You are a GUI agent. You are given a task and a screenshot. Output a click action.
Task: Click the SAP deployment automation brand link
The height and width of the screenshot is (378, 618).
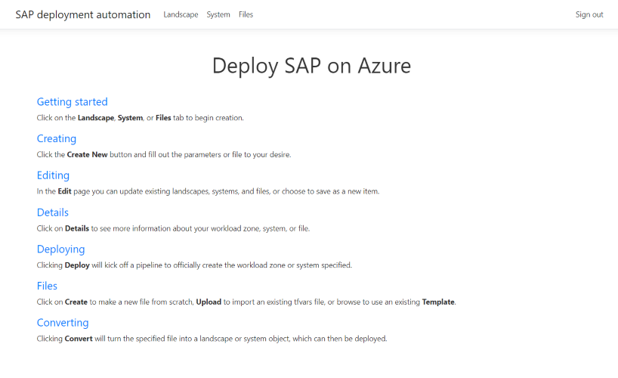pos(82,14)
